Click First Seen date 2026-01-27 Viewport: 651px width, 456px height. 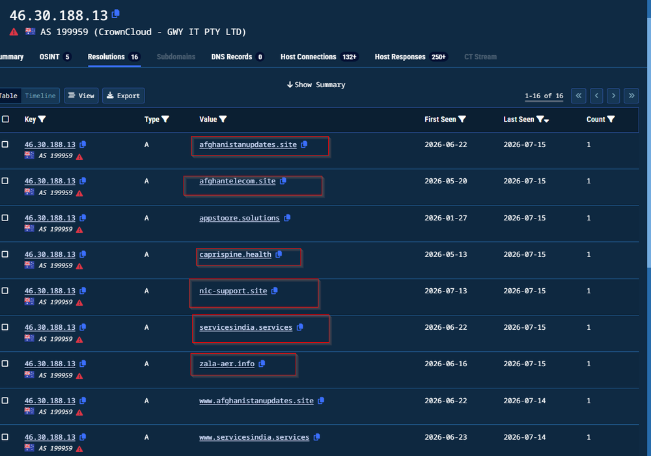point(445,218)
